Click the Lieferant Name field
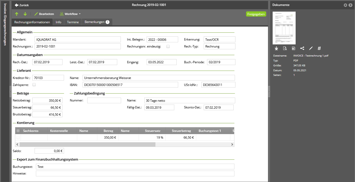This screenshot has width=355, height=182. (159, 78)
